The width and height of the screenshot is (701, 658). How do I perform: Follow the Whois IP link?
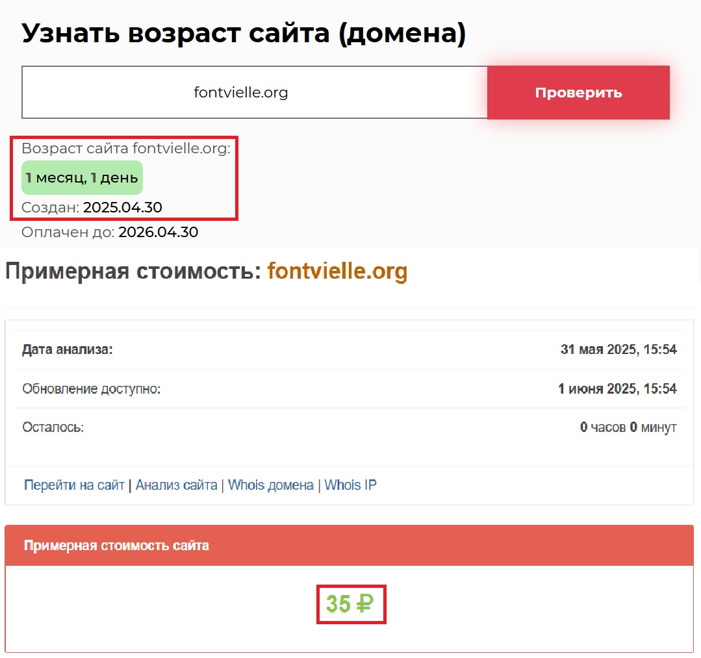pyautogui.click(x=350, y=485)
